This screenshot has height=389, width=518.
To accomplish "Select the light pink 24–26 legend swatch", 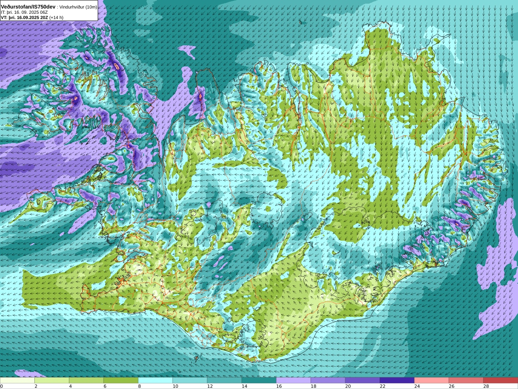I will [x=432, y=380].
